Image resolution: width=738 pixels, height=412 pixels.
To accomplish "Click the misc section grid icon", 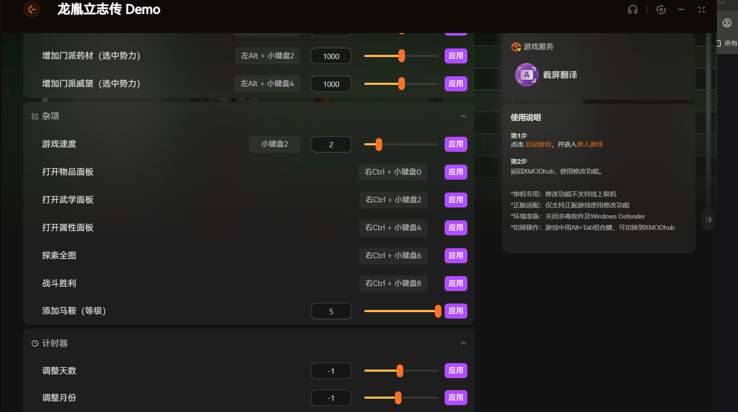I will [x=35, y=116].
